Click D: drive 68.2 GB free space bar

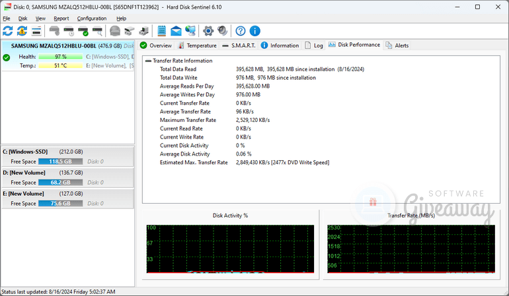[x=60, y=183]
